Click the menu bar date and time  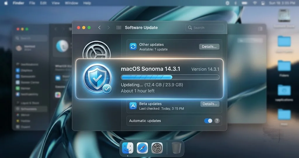coord(282,3)
